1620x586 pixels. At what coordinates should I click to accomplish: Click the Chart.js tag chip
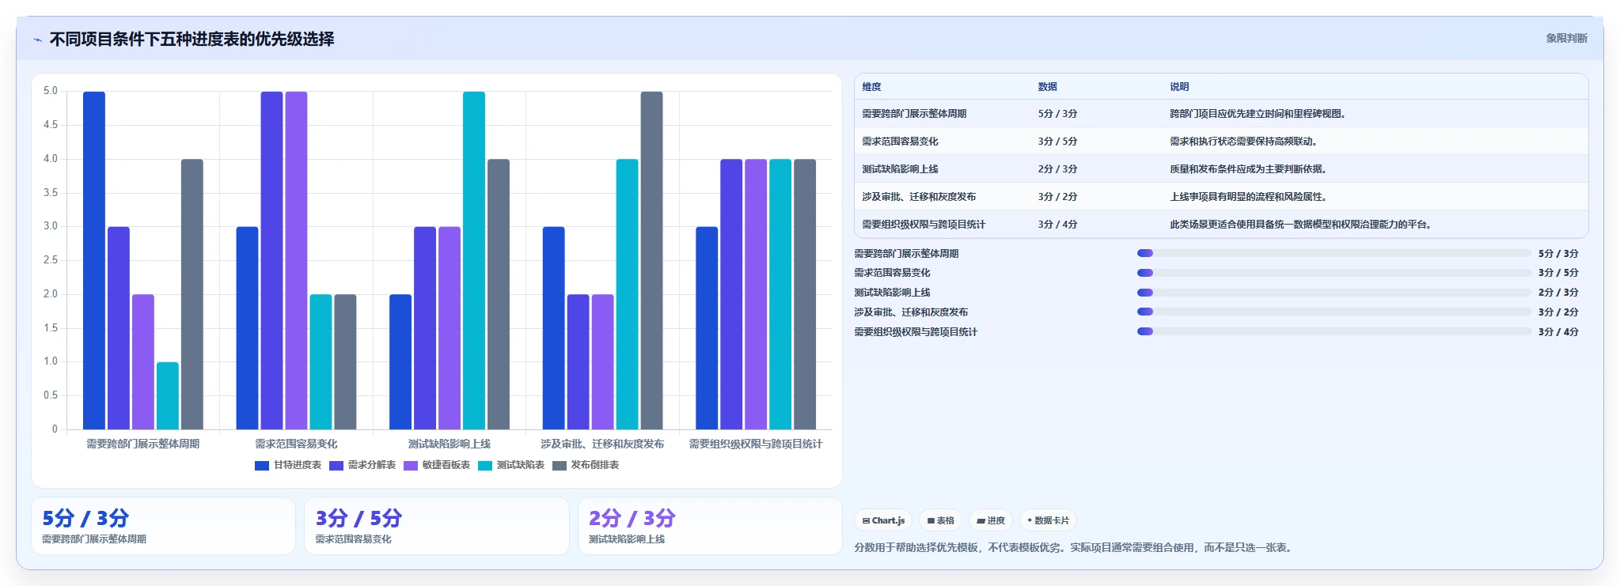point(883,520)
